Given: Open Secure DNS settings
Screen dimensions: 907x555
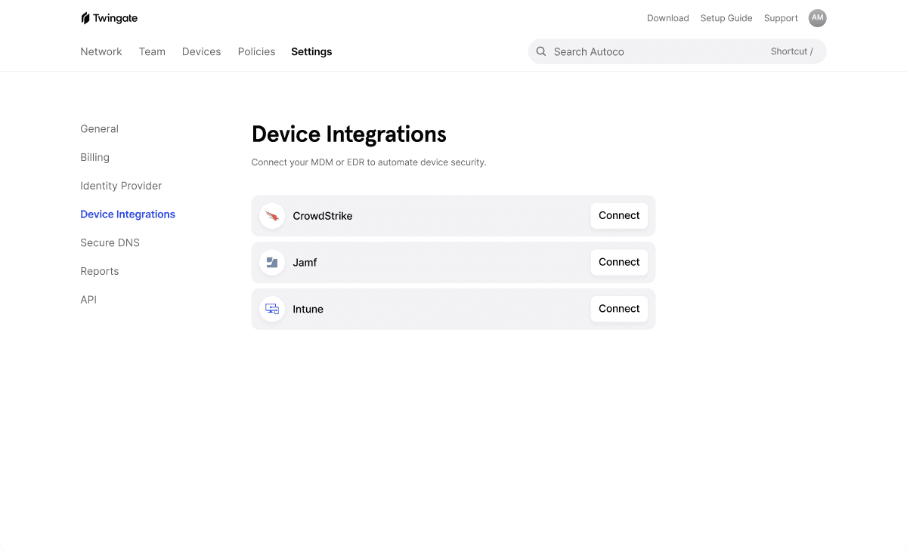Looking at the screenshot, I should tap(110, 242).
